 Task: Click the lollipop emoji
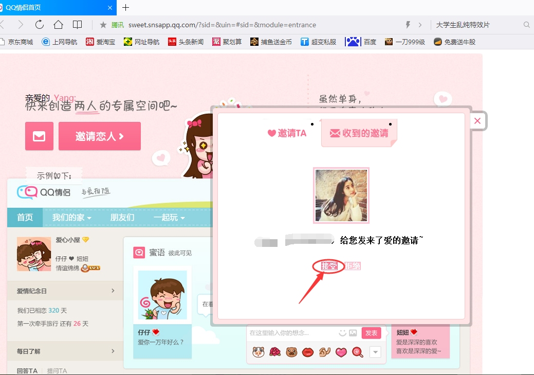tap(357, 352)
